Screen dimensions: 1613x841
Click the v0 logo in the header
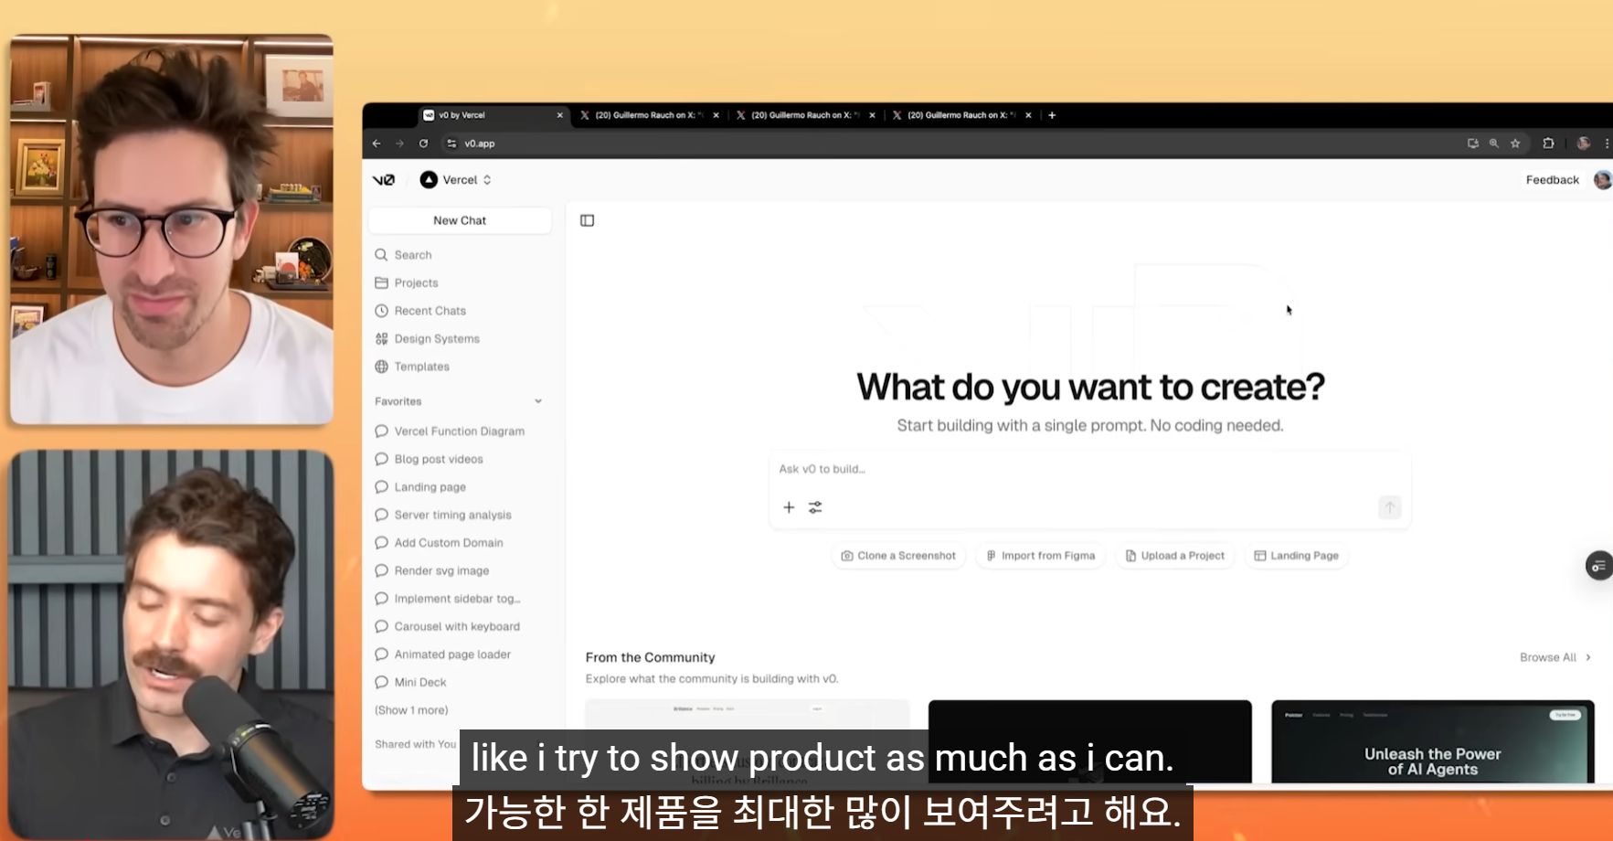(384, 180)
